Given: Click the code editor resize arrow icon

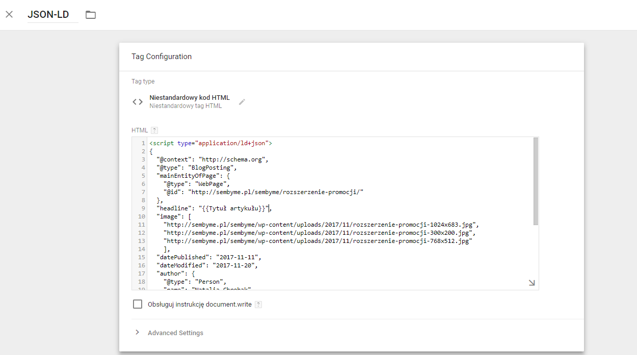Looking at the screenshot, I should coord(532,283).
